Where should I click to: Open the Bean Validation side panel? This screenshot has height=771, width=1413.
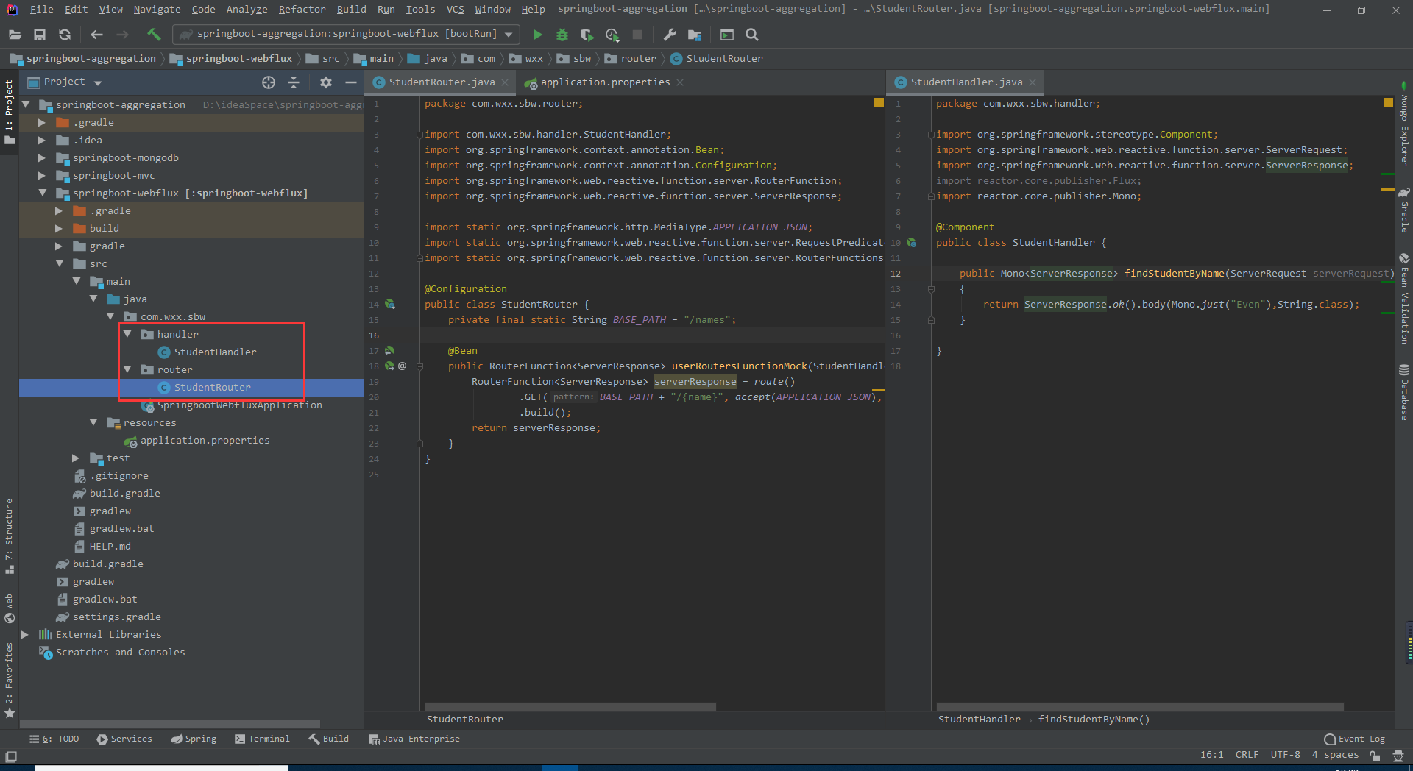coord(1404,298)
